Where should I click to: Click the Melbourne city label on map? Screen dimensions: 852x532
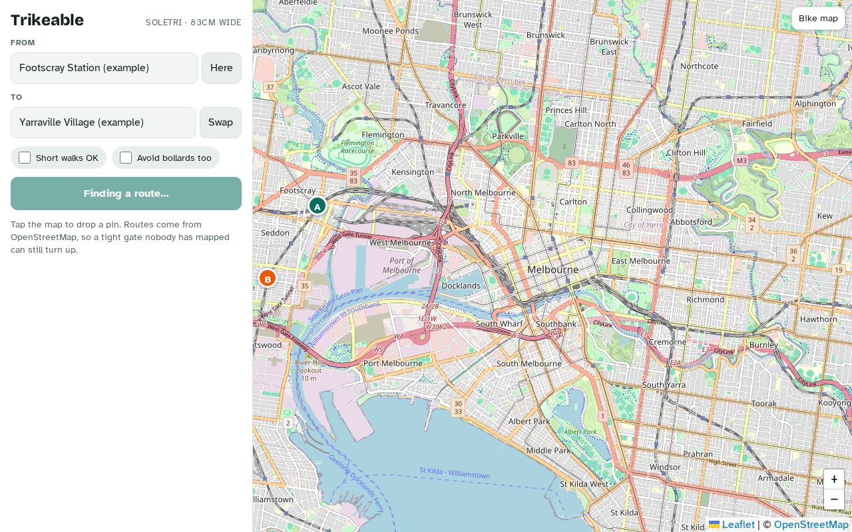point(552,269)
